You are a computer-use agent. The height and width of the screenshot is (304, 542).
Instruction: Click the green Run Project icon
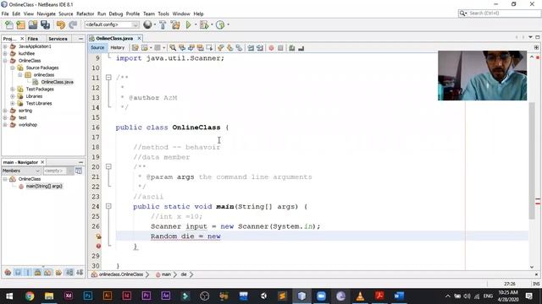(x=188, y=24)
